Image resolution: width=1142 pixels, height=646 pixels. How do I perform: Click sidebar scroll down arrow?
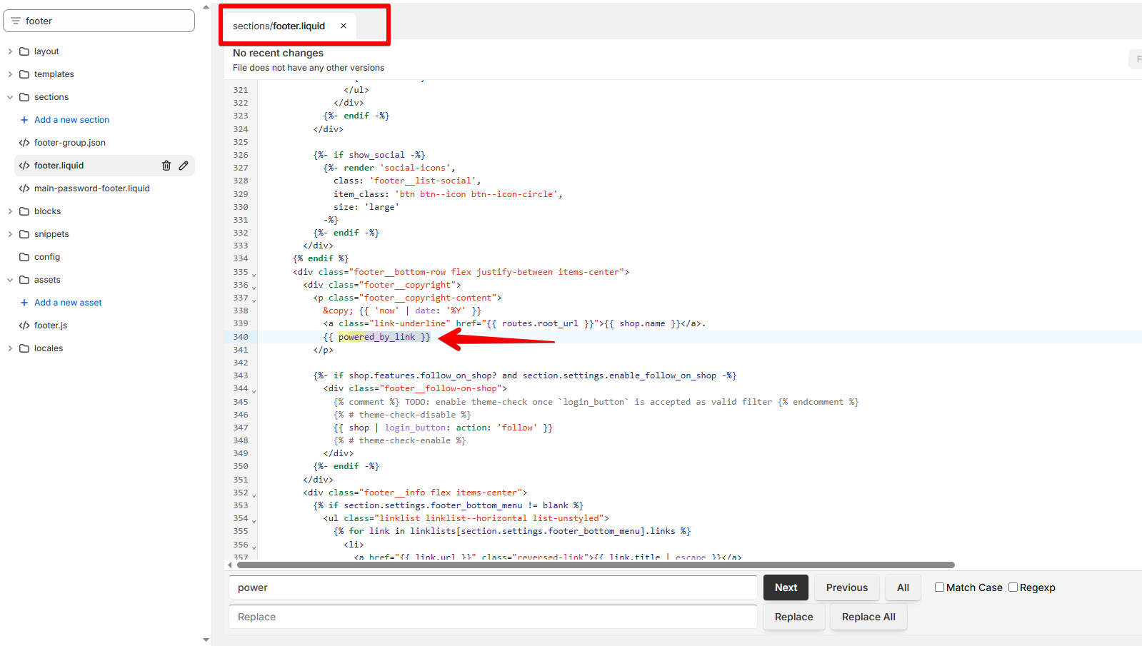pyautogui.click(x=206, y=640)
